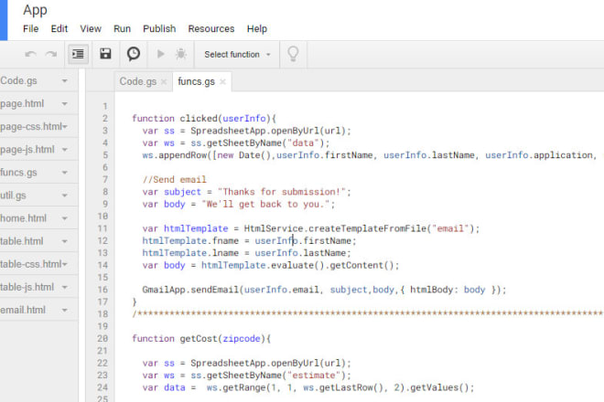
Task: Close the Code.gs editor tab
Action: point(164,81)
